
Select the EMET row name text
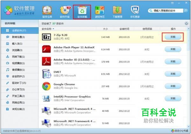pyautogui.click(x=57, y=72)
